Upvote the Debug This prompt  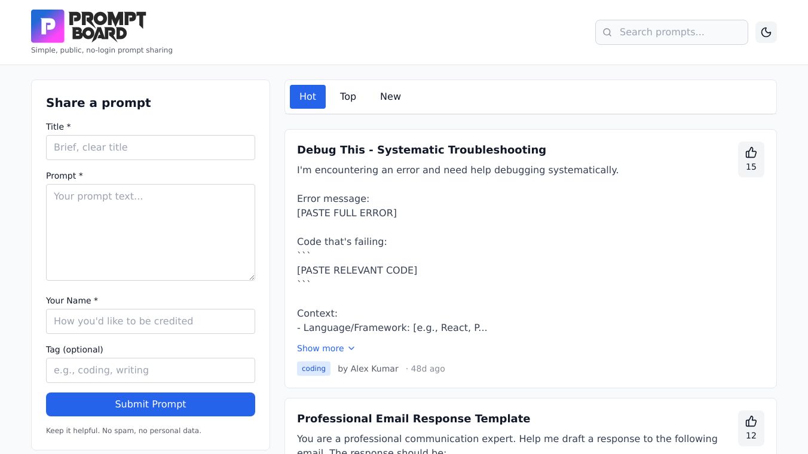(751, 159)
